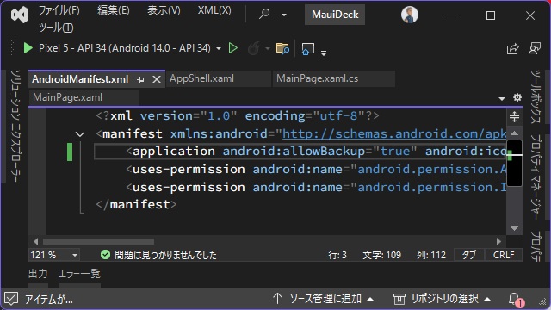Screen dimensions: 551x310
Task: Open the document list dropdown arrow
Action: pyautogui.click(x=502, y=98)
